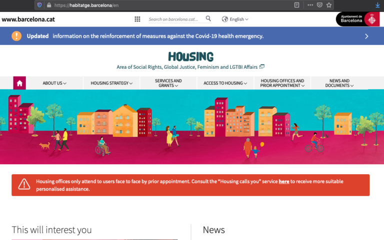The width and height of the screenshot is (384, 240).
Task: Bookmark this page with star icon
Action: point(329,5)
